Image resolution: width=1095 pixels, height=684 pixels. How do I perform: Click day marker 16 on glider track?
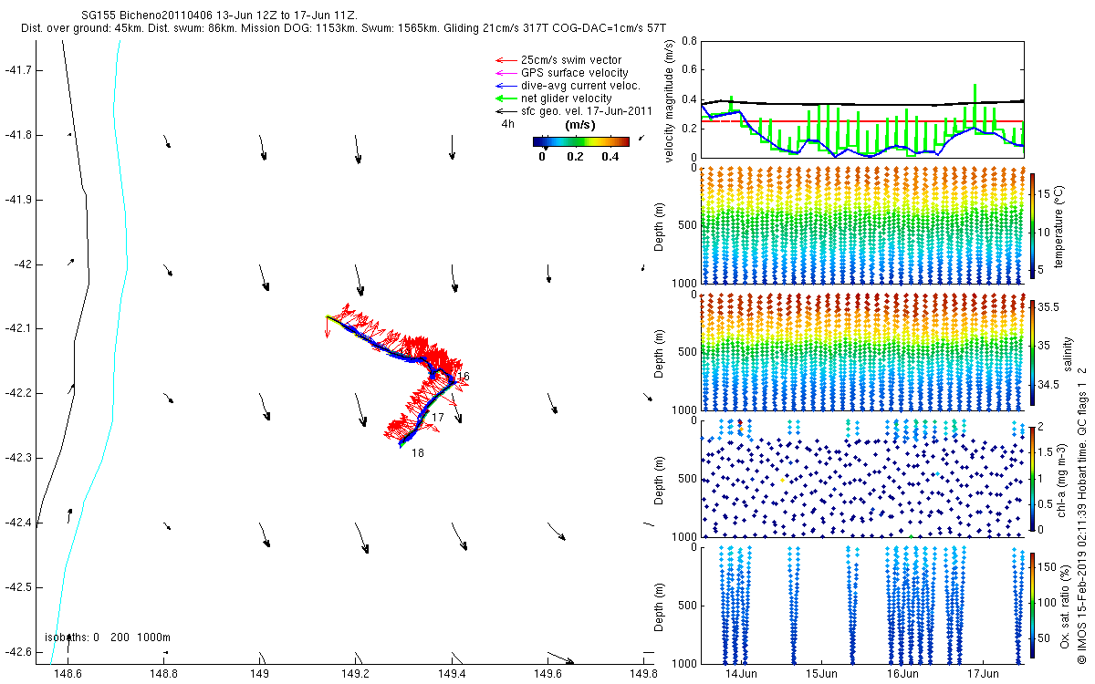pyautogui.click(x=463, y=377)
